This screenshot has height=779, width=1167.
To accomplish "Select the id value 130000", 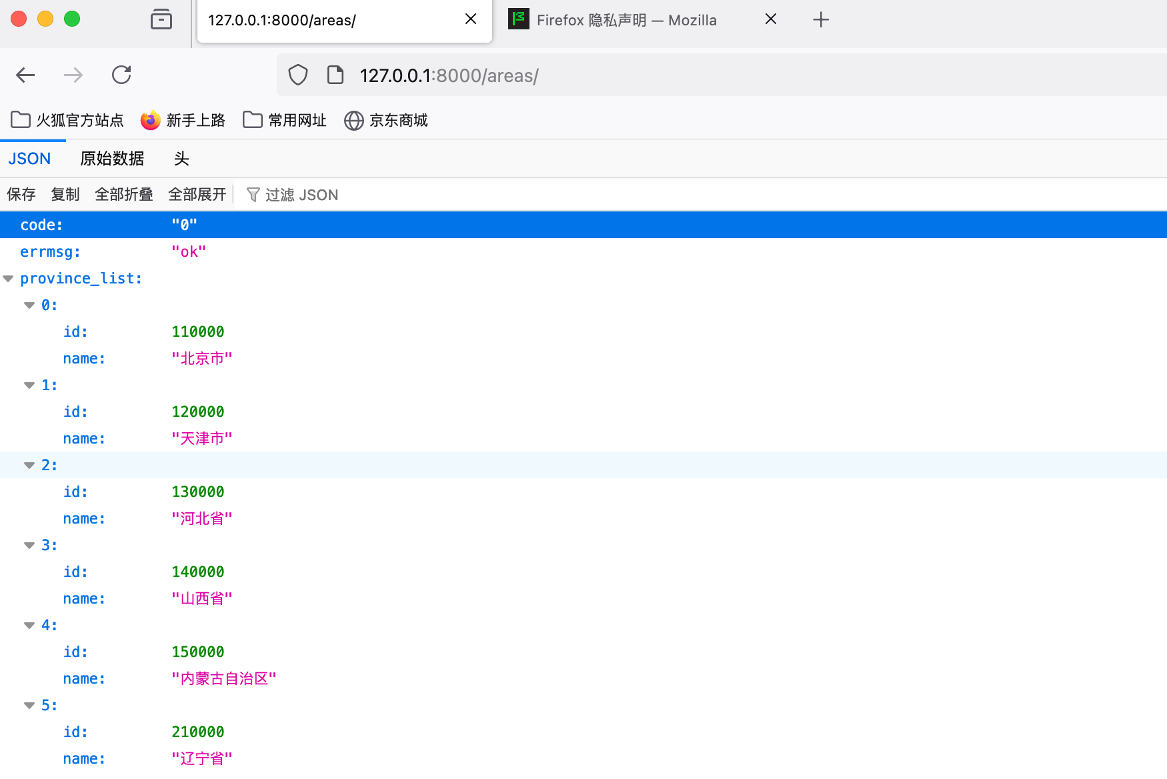I will coord(198,492).
